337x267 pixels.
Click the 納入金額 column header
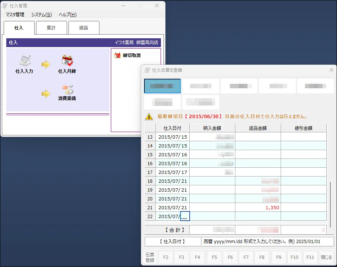click(212, 128)
